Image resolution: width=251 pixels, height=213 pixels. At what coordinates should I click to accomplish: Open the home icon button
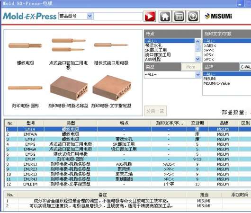[165, 16]
